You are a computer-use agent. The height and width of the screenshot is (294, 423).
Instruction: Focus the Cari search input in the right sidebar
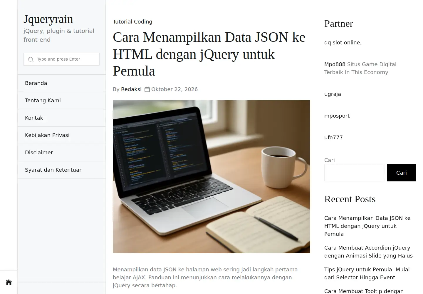click(354, 173)
